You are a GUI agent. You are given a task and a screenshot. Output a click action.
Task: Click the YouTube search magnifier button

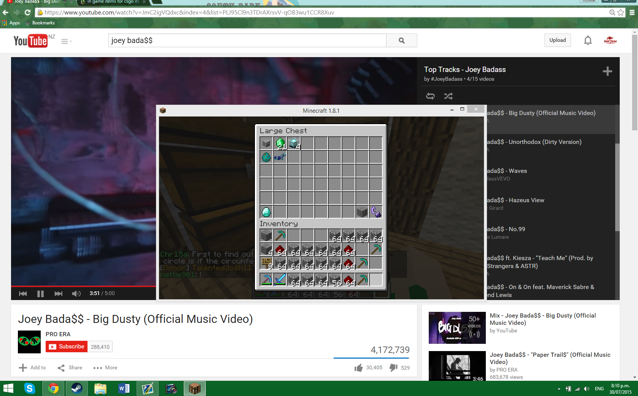402,40
